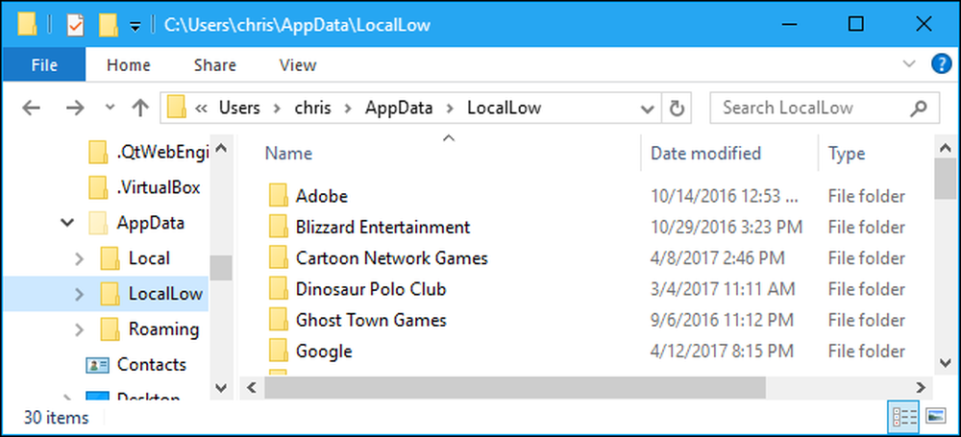Viewport: 961px width, 437px height.
Task: Click the hidden breadcrumb double chevron
Action: tap(201, 109)
